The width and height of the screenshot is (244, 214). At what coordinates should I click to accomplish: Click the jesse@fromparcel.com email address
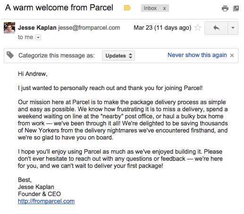[x=89, y=28]
